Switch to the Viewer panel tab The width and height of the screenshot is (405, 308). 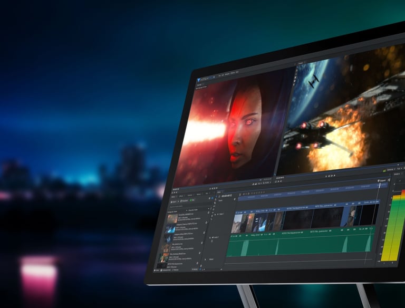pos(301,63)
